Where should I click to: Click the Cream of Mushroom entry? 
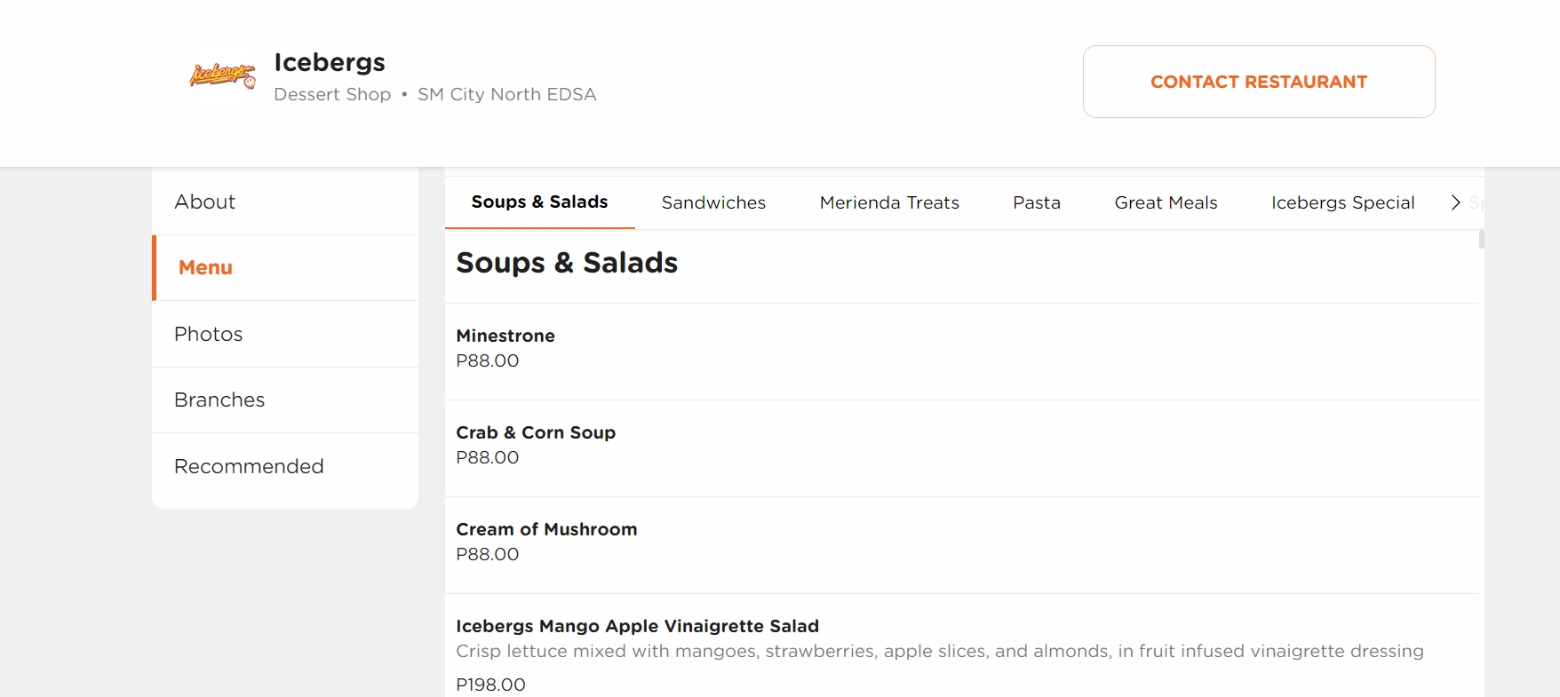(547, 529)
